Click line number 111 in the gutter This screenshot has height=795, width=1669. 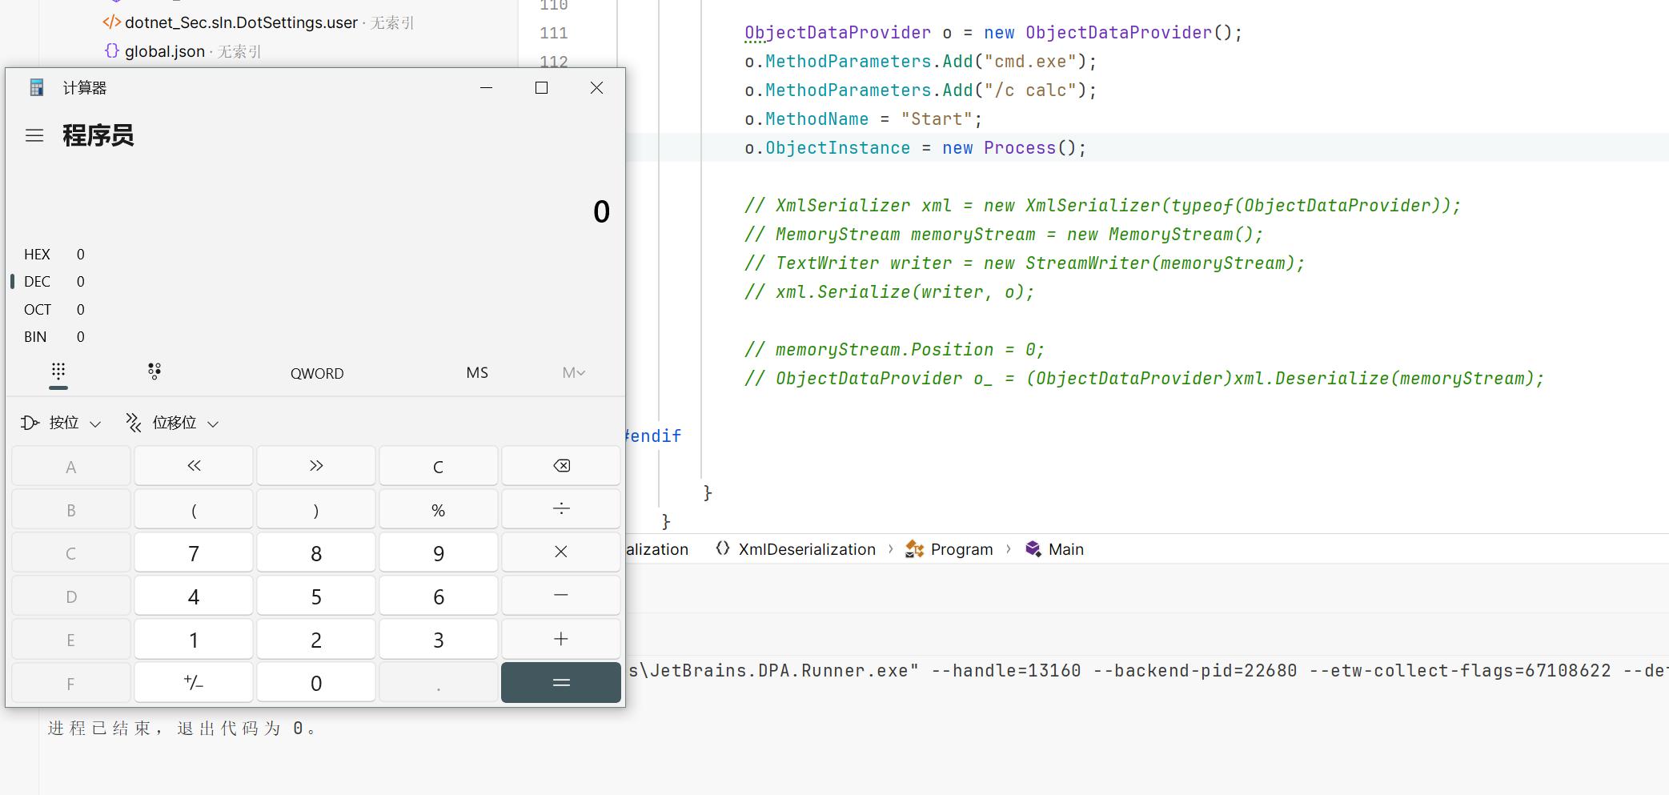tap(553, 33)
